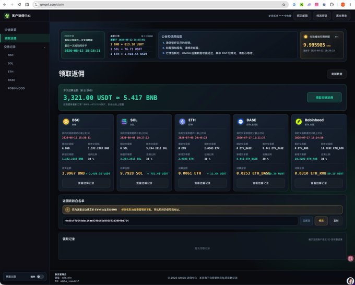Open BASE transaction records in sidebar
Viewport: 355px width, 285px height.
pos(11,80)
